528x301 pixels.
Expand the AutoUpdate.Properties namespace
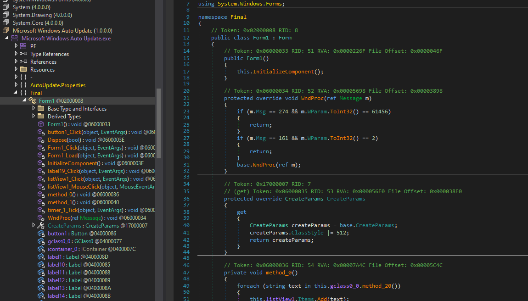[x=17, y=85]
